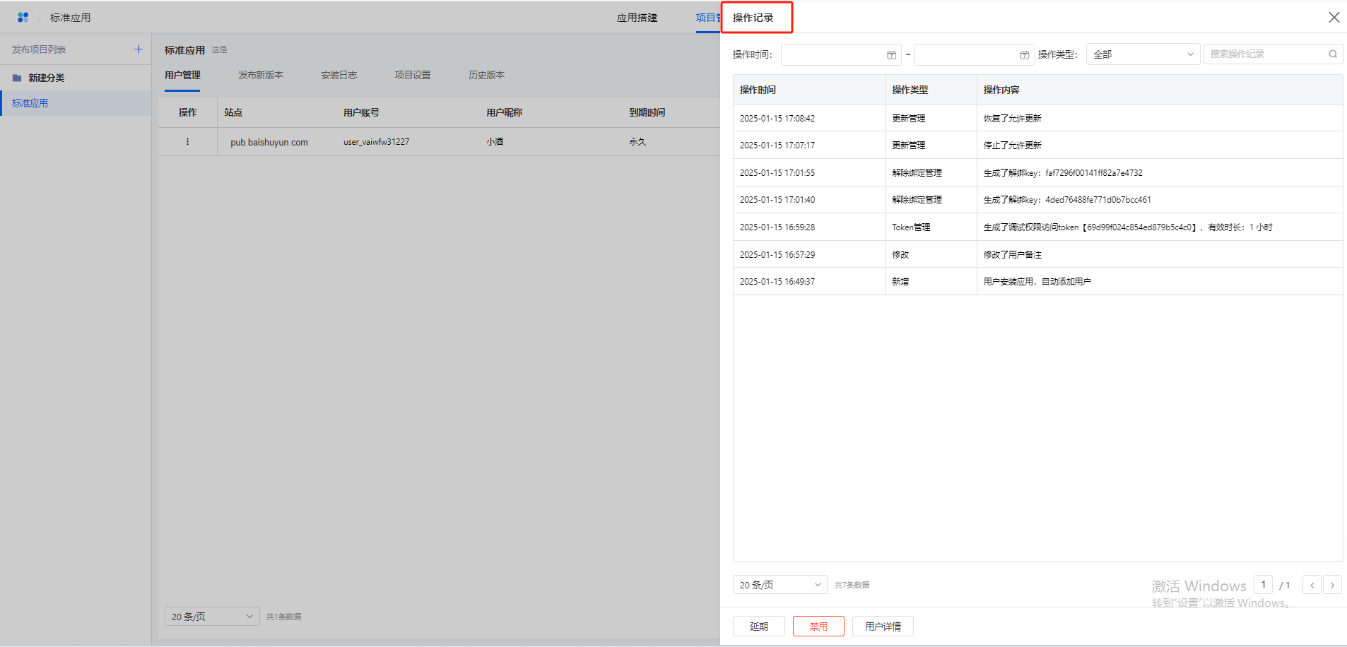Focus the 搜索操作记录 search field

1265,54
